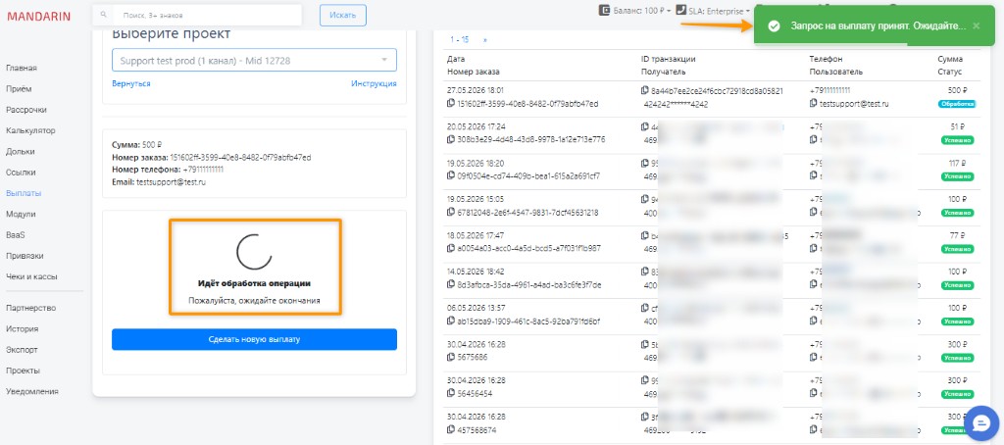1004x445 pixels.
Task: Copy order number 67812048-2e6f-4547-9831-7dcf45631218
Action: point(451,212)
